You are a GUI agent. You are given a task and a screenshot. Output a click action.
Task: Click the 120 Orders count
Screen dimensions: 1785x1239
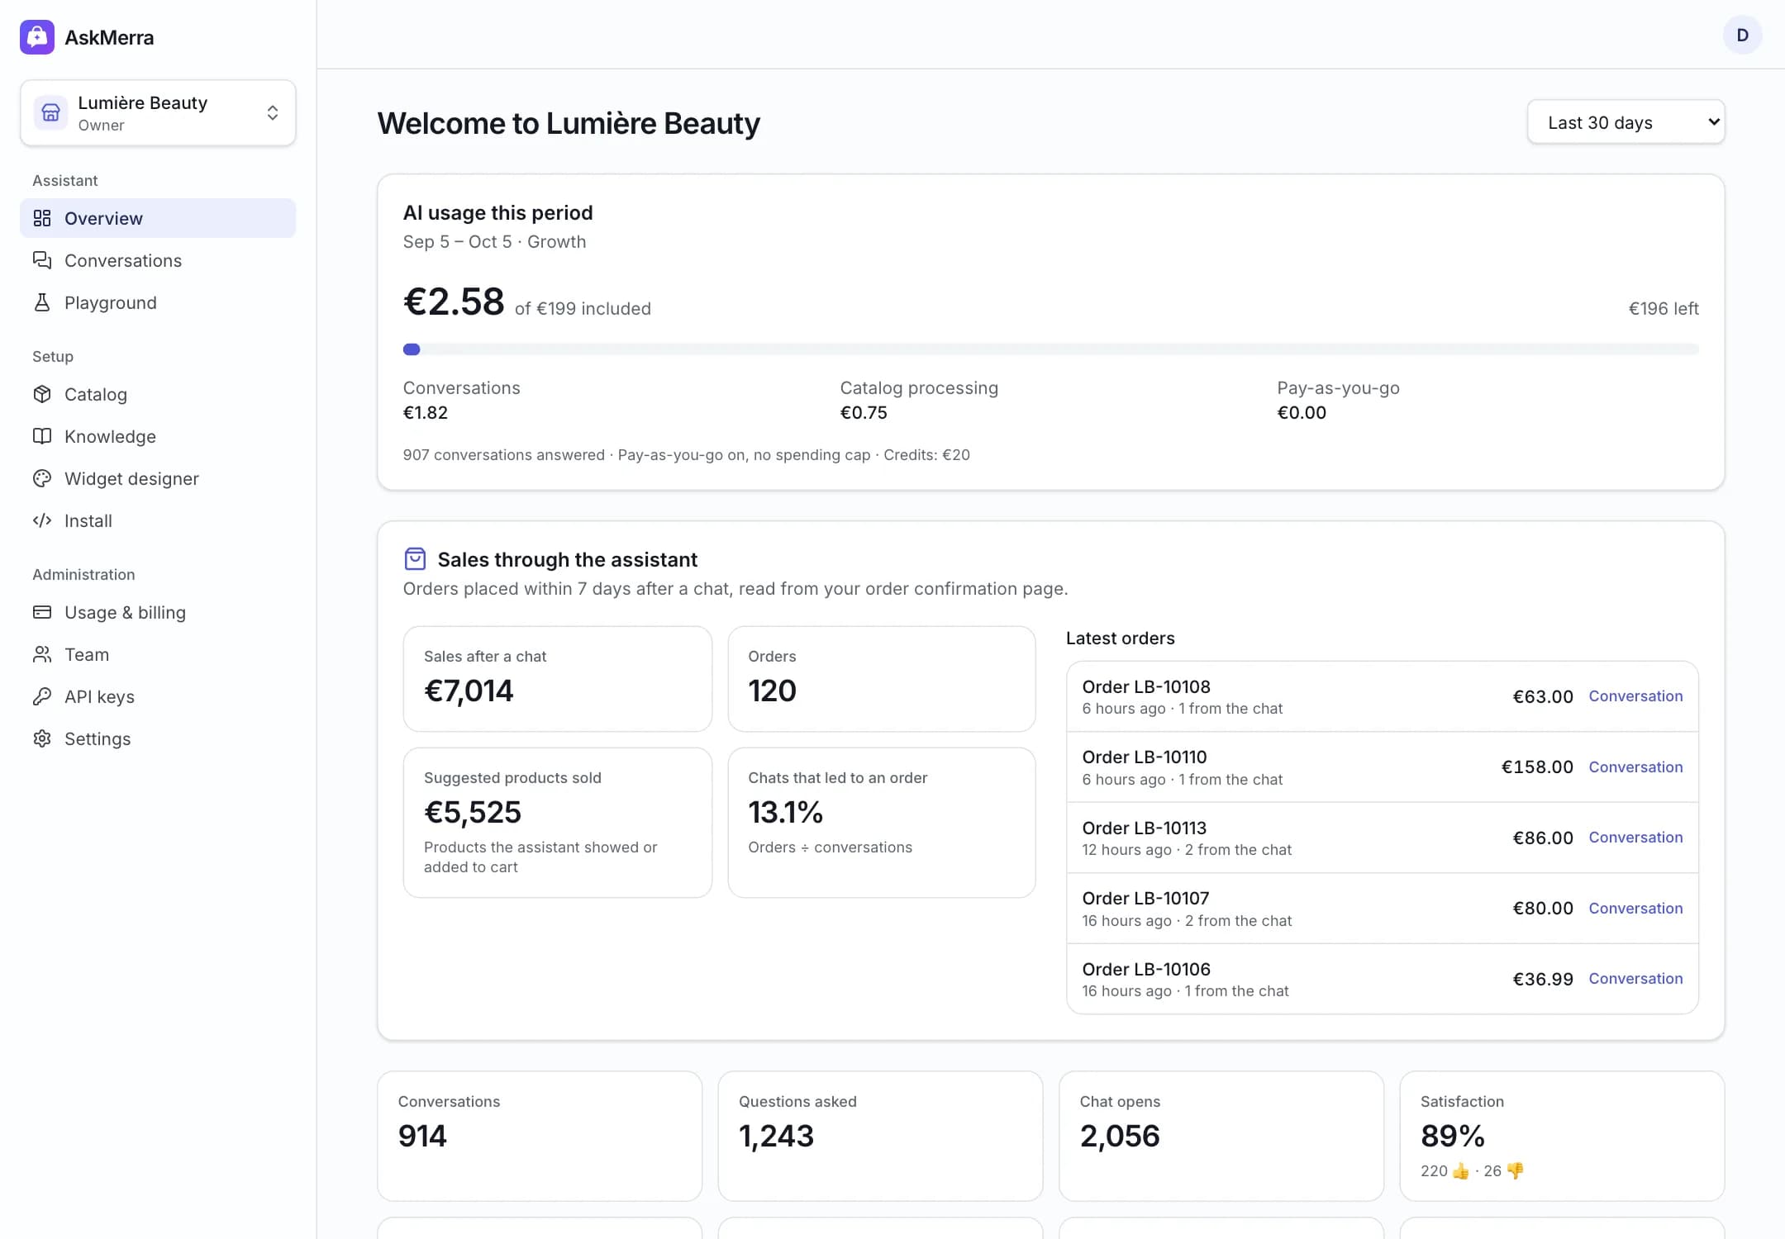pyautogui.click(x=772, y=691)
